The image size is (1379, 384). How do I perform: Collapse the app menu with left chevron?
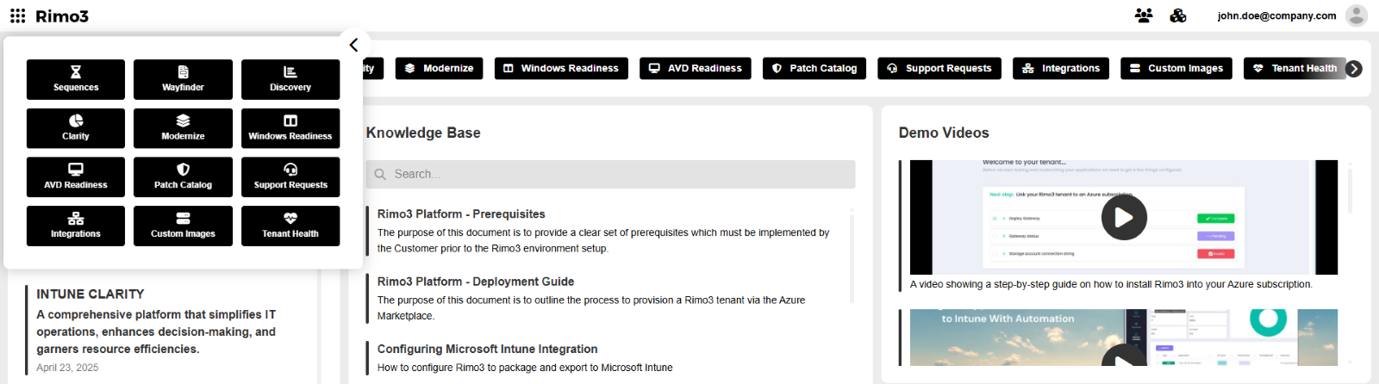[x=353, y=45]
